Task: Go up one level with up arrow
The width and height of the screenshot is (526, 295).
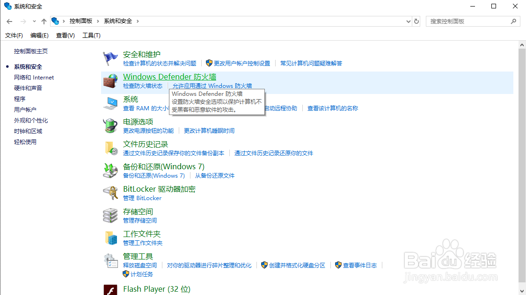Action: (x=44, y=22)
